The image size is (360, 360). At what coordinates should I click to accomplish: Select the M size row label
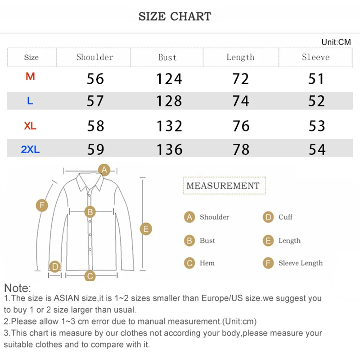click(30, 77)
